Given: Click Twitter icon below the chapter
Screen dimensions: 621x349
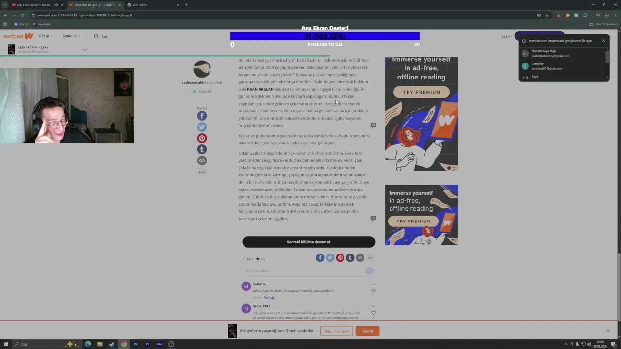Looking at the screenshot, I should [330, 258].
